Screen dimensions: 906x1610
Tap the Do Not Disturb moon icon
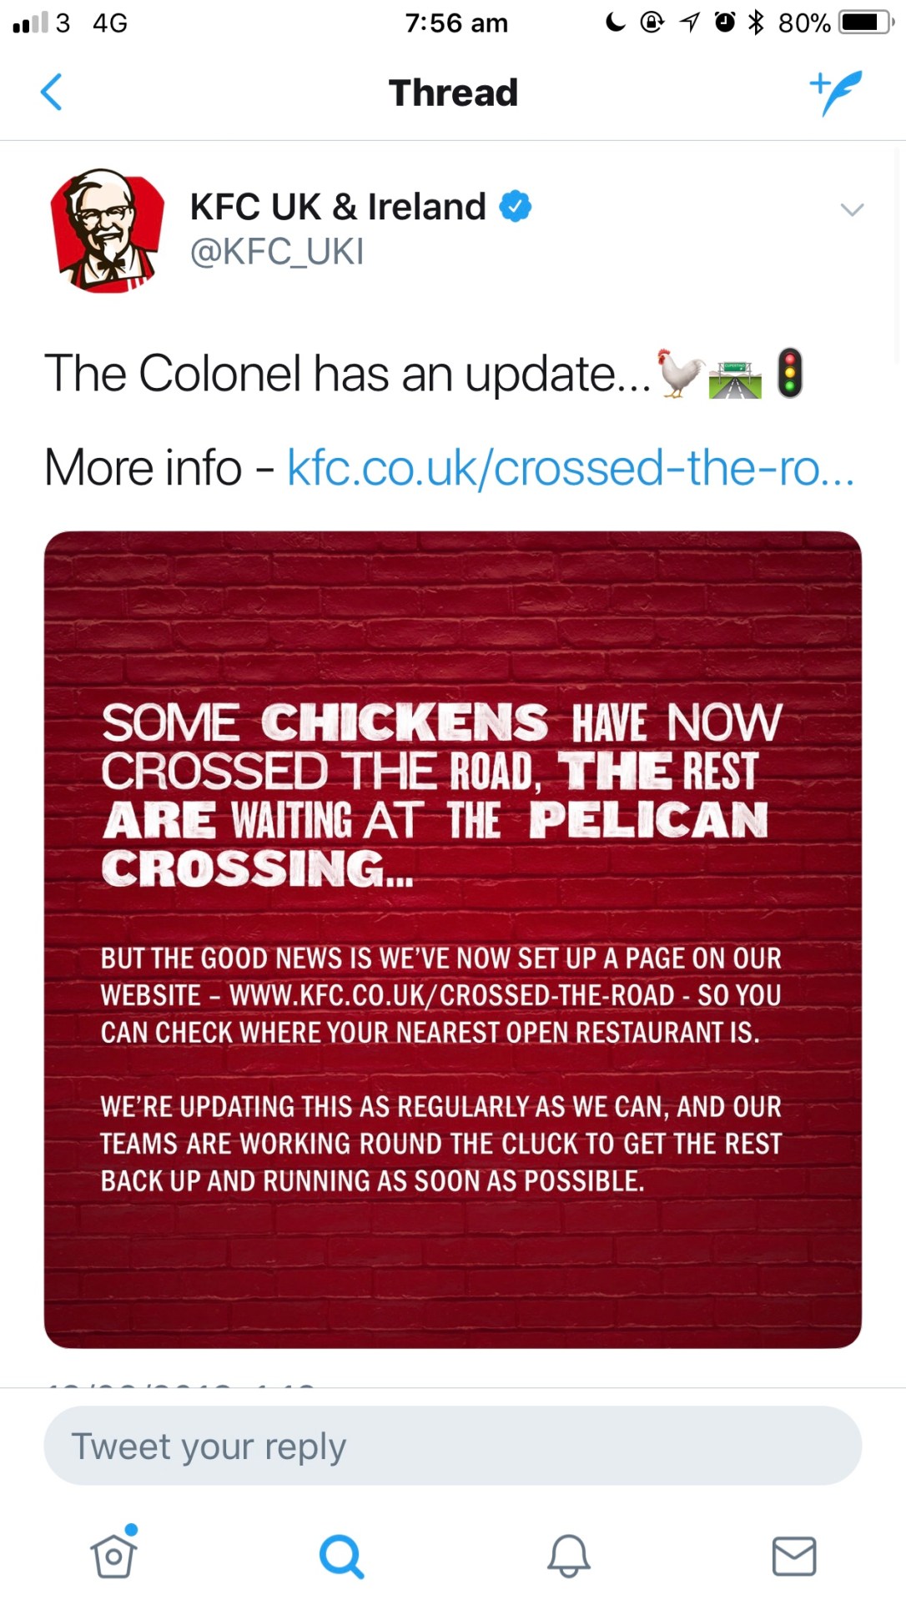(x=616, y=23)
